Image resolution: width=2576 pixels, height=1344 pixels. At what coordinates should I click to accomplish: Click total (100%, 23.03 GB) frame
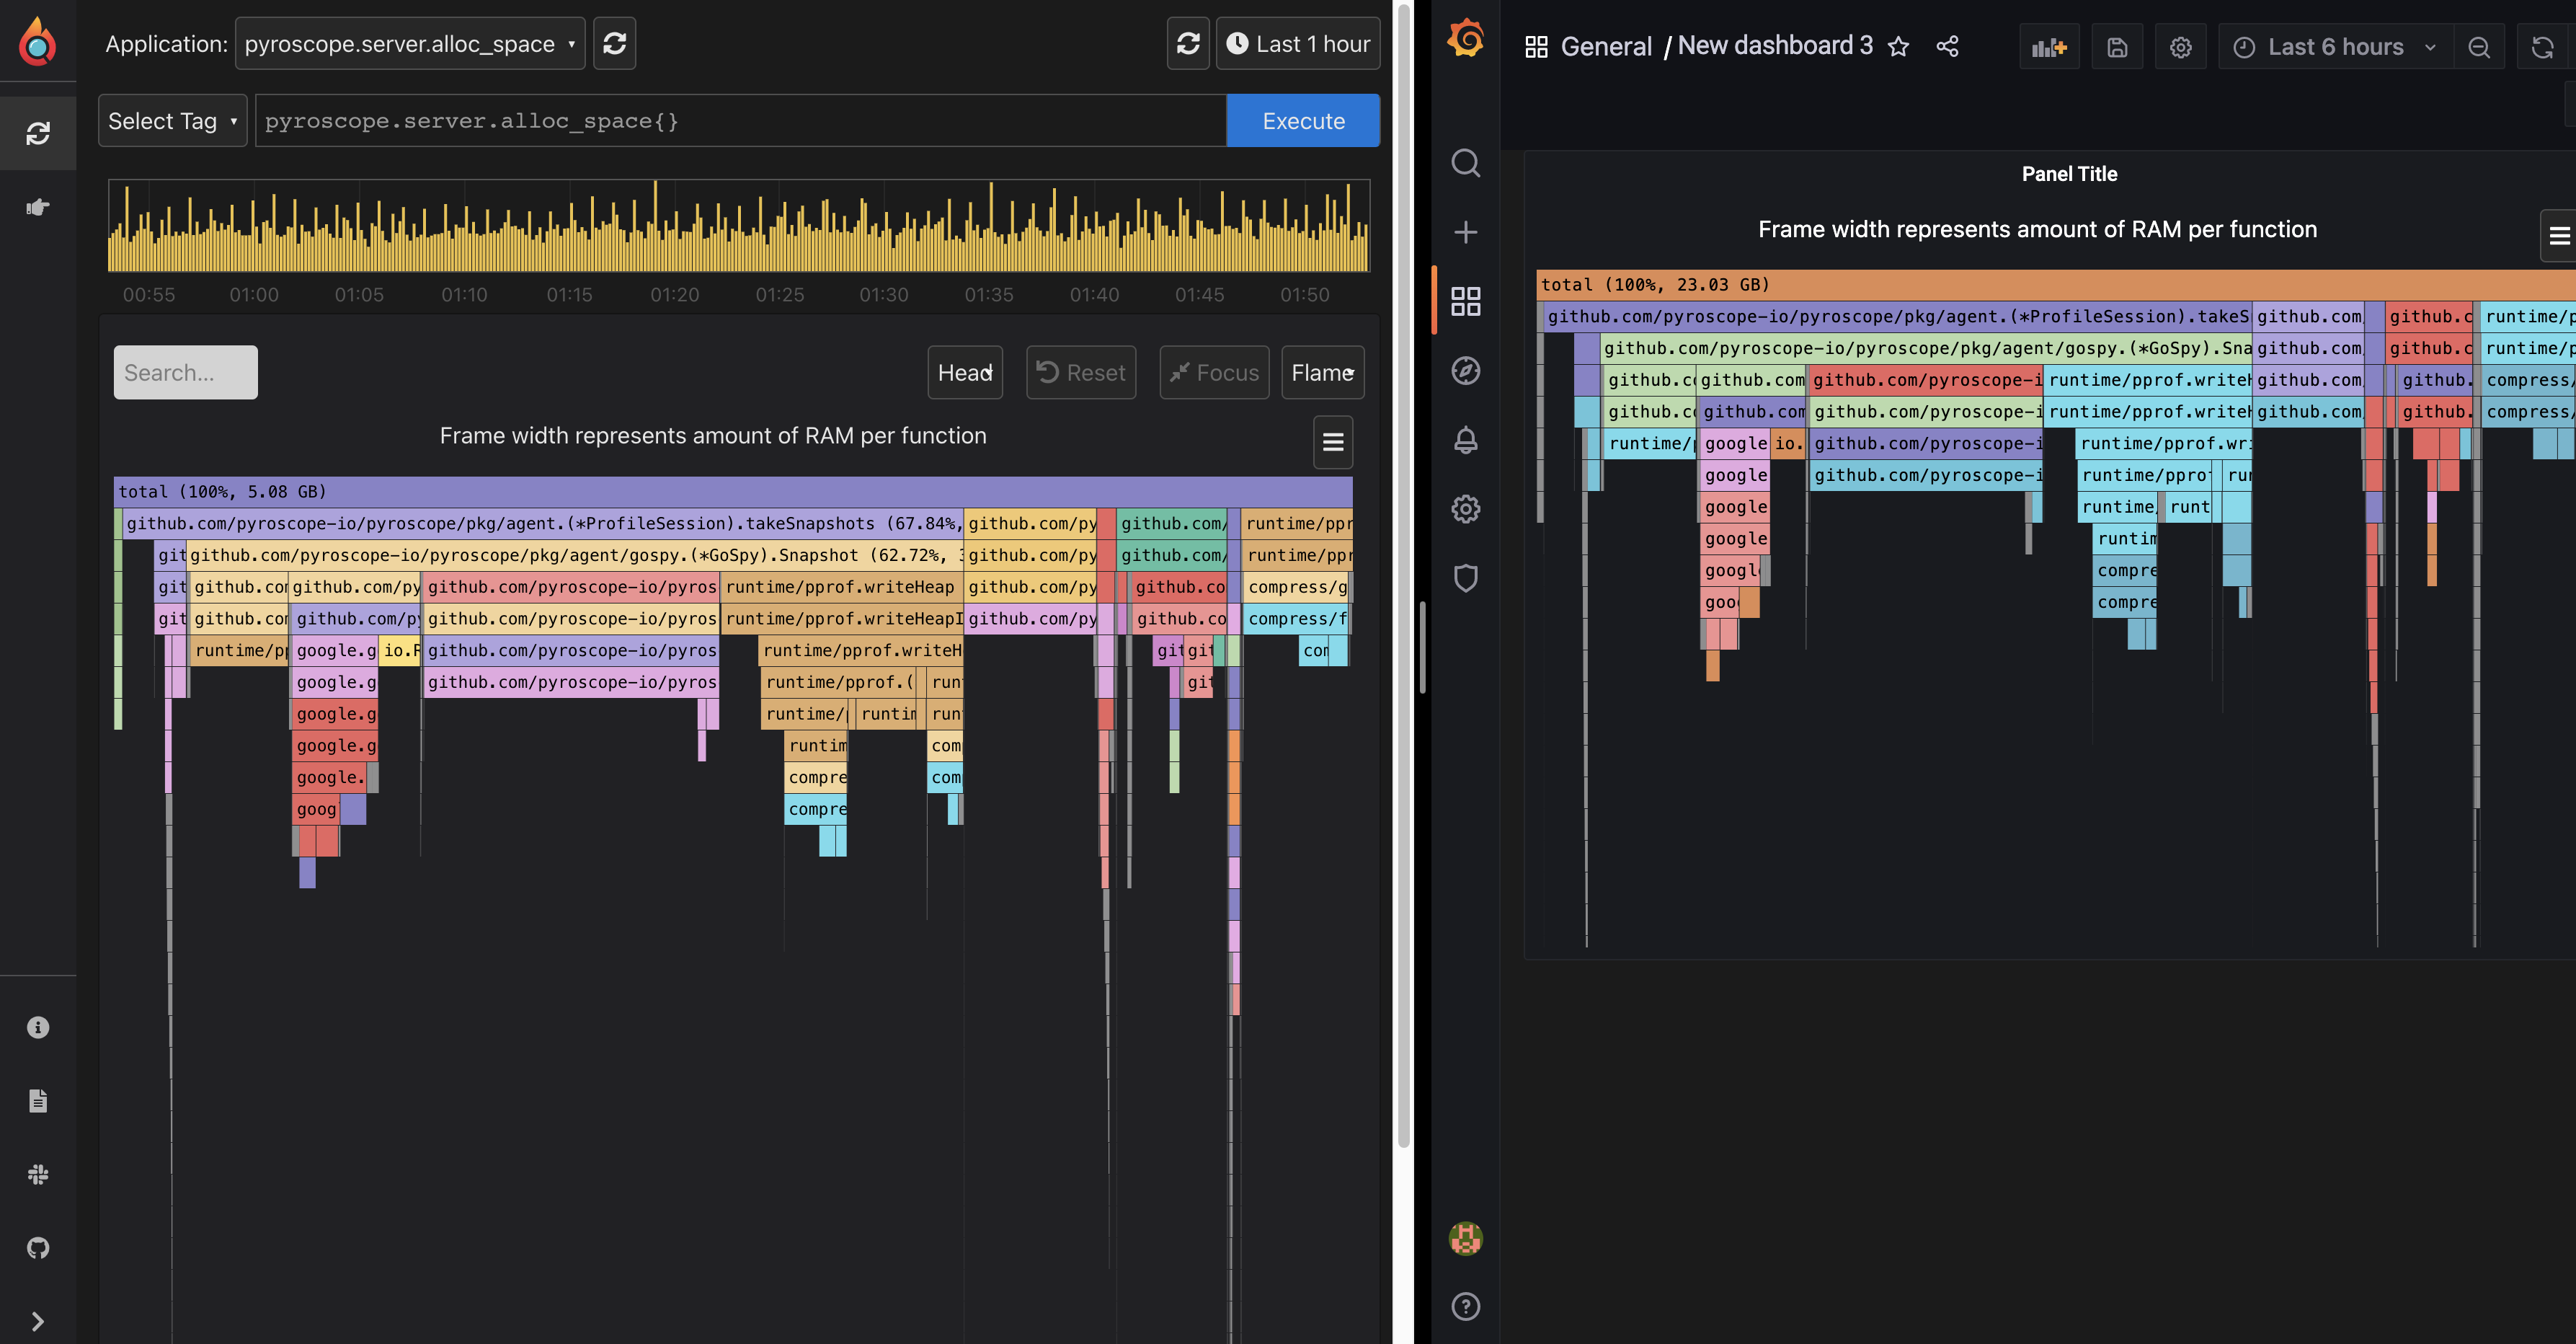2056,284
